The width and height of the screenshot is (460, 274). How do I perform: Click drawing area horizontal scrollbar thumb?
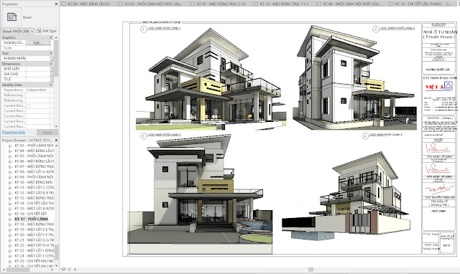tap(310, 270)
